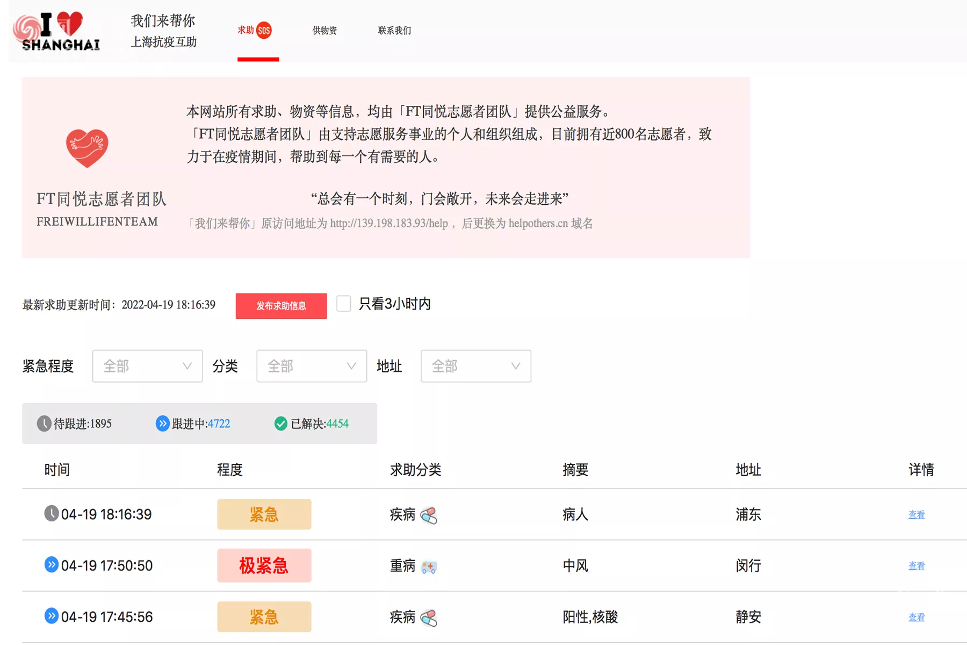The image size is (967, 645).
Task: Click the 时间 column header
Action: coord(57,470)
